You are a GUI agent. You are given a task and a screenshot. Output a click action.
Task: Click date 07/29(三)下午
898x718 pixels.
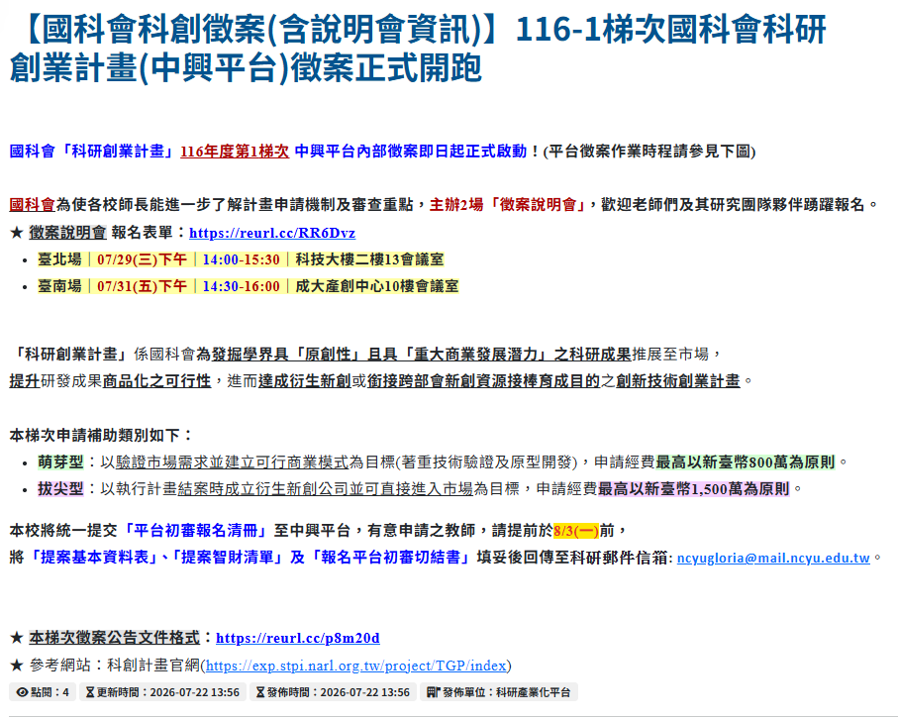(142, 259)
